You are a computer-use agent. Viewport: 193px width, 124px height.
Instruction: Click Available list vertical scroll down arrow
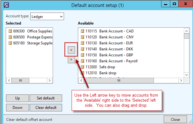coord(186,75)
